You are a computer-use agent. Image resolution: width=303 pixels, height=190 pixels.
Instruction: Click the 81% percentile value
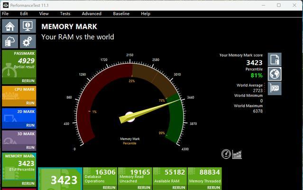pyautogui.click(x=257, y=75)
